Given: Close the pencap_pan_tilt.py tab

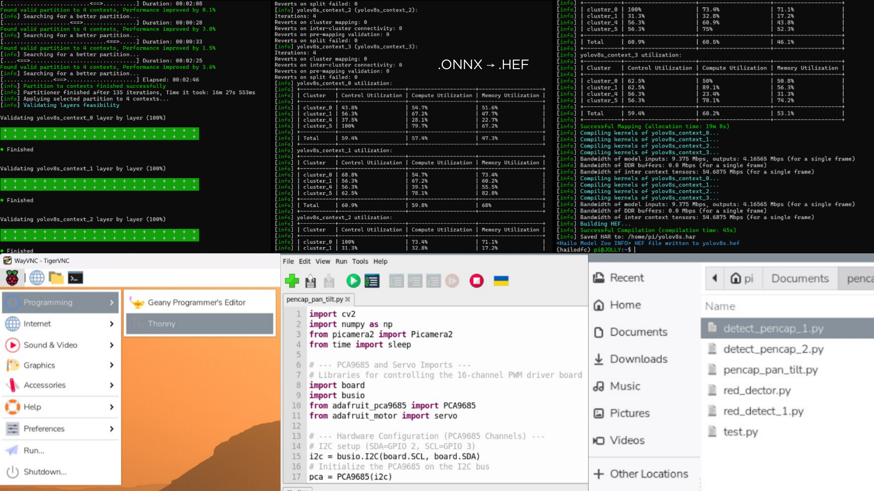Looking at the screenshot, I should coord(348,299).
